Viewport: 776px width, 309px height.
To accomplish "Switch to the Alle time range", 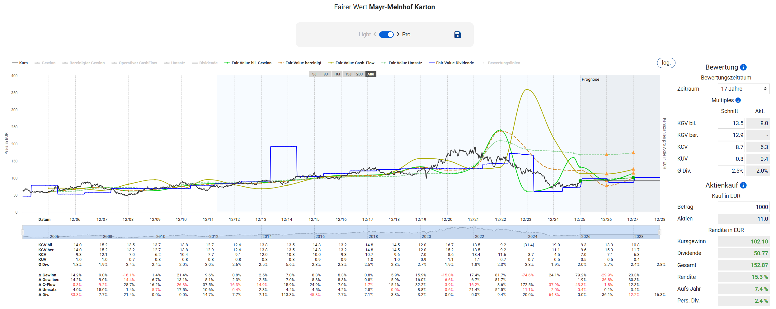I will 370,74.
